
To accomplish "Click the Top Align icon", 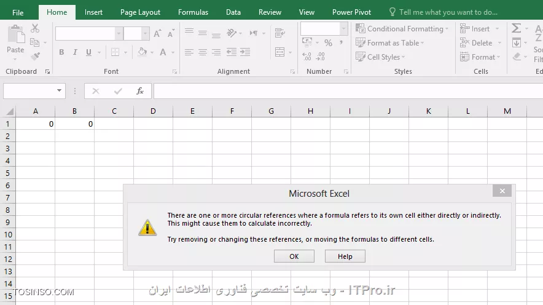I will (189, 32).
